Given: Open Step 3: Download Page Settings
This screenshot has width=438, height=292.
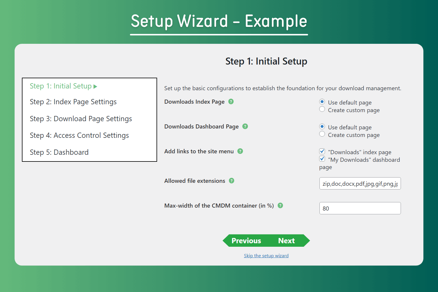Looking at the screenshot, I should (x=81, y=119).
